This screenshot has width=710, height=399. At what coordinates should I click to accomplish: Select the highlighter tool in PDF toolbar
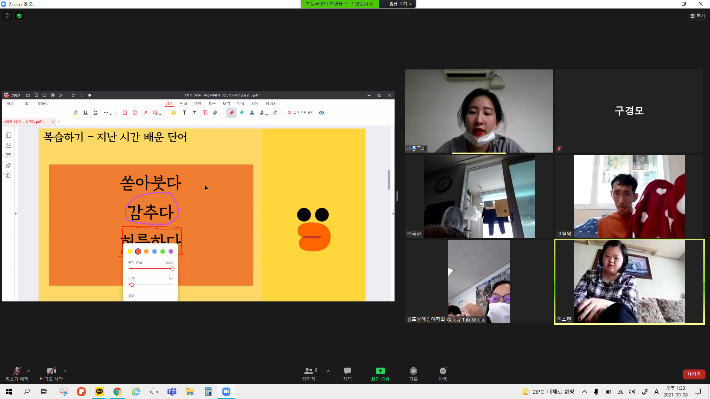[75, 113]
